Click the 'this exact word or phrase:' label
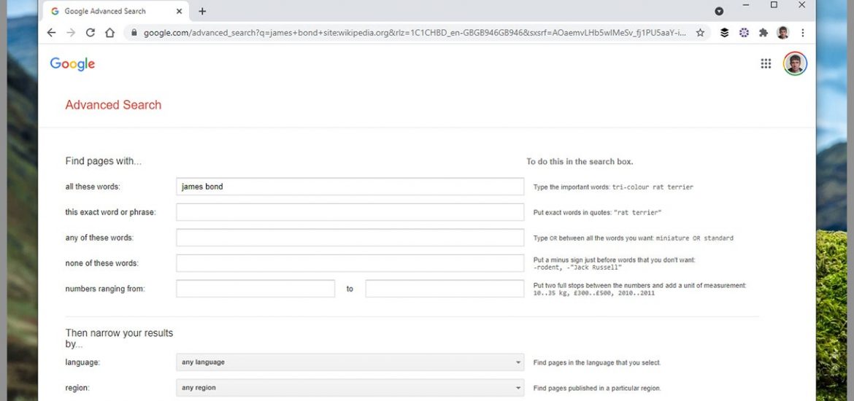Viewport: 854px width, 401px height. 110,212
